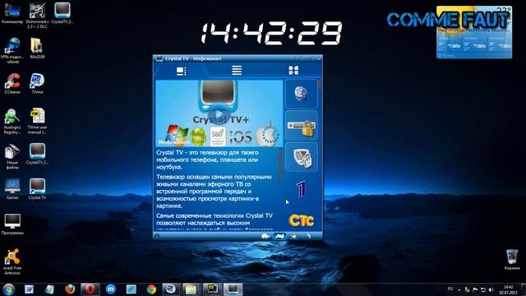Click the weather gadget on the desktop

pyautogui.click(x=474, y=33)
